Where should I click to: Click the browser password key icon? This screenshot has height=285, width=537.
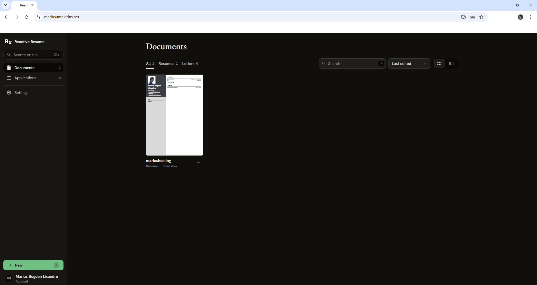pyautogui.click(x=472, y=17)
